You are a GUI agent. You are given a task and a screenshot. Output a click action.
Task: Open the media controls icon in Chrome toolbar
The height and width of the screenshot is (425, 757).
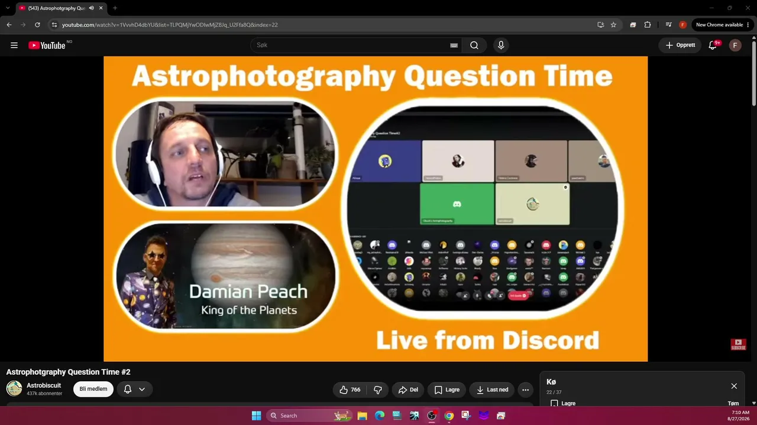tap(668, 25)
